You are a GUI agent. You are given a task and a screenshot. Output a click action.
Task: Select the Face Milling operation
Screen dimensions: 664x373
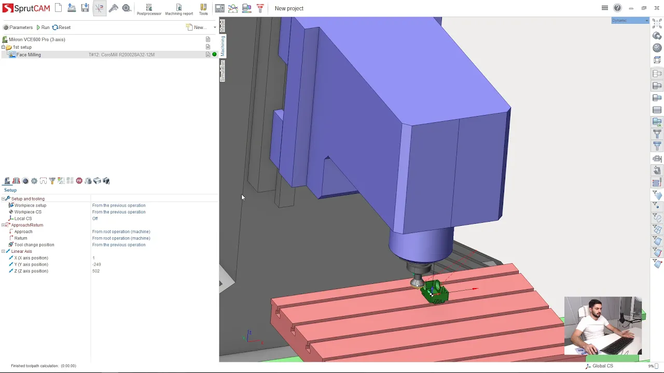click(29, 54)
